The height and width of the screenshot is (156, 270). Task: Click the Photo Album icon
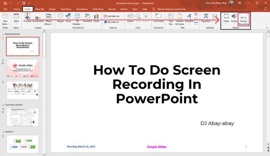pos(49,17)
